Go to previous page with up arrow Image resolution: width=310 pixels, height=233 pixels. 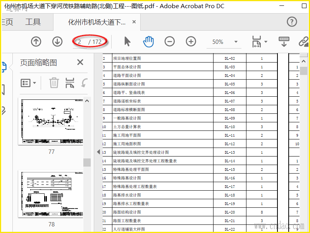pos(36,42)
